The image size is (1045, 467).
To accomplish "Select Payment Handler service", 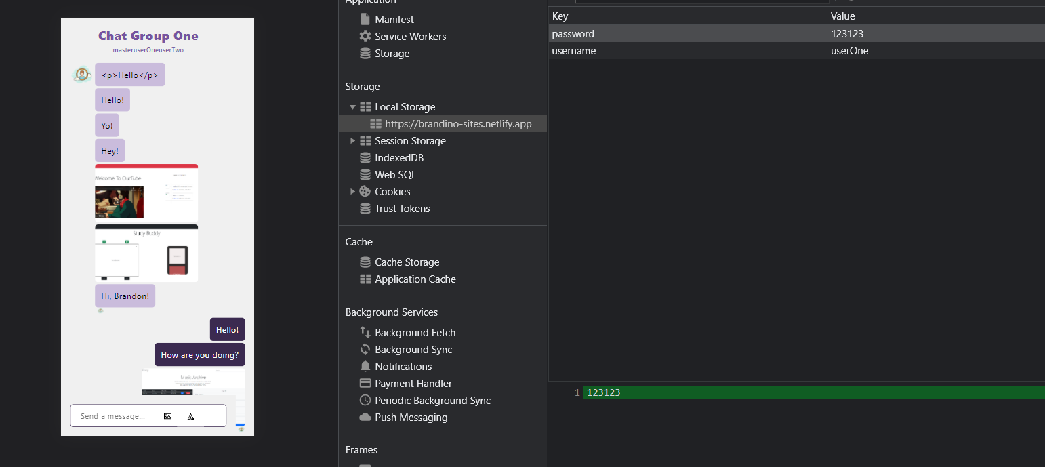I will (x=413, y=383).
